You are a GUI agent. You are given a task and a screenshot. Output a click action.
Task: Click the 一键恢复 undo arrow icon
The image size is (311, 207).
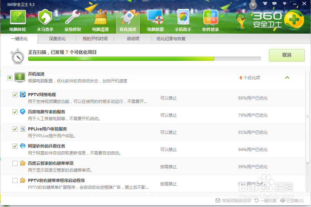257,200
